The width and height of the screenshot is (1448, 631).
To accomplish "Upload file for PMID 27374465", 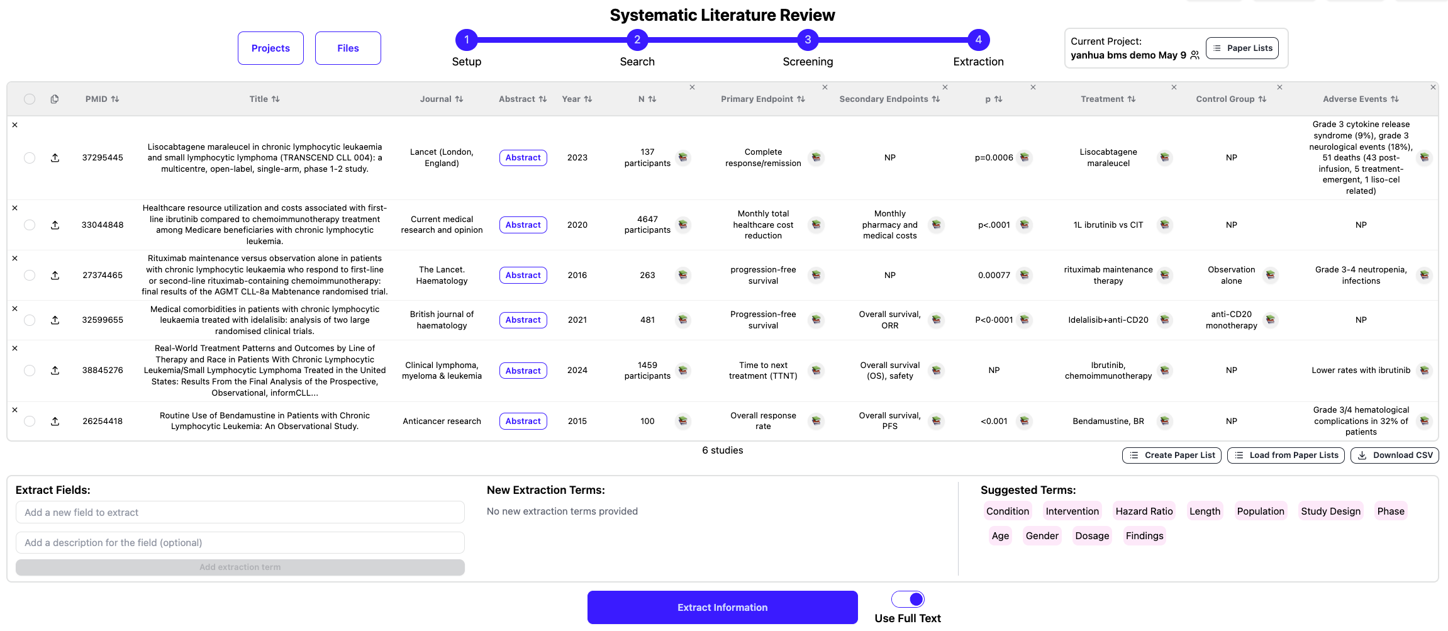I will click(55, 275).
